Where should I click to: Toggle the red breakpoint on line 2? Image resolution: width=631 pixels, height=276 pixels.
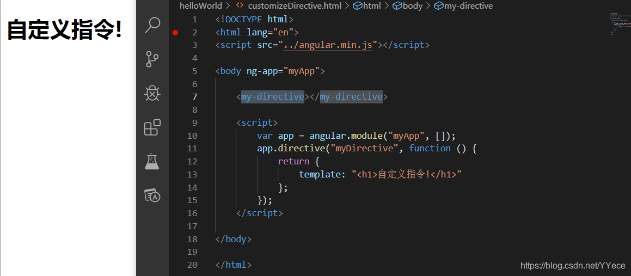[175, 33]
